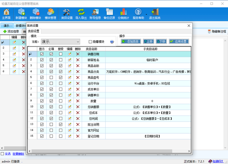This screenshot has width=228, height=164.
Task: Toggle 搜索 checkbox for 商品名称
Action: click(61, 66)
